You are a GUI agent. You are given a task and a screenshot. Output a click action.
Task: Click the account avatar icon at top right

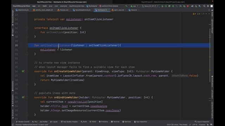[212, 6]
